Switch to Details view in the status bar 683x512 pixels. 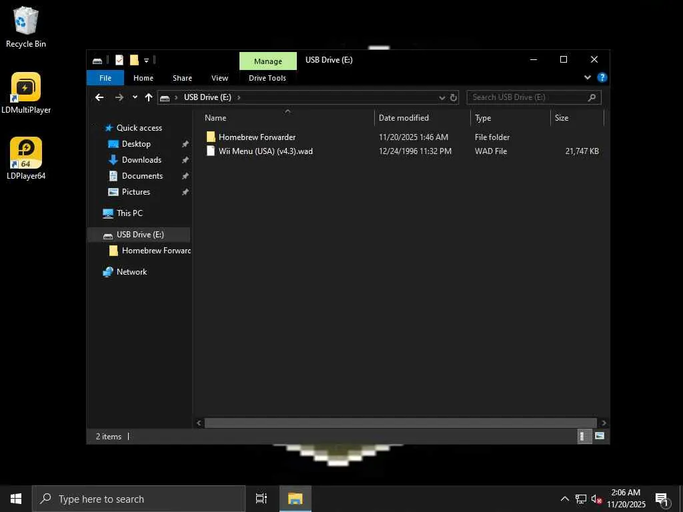[583, 436]
